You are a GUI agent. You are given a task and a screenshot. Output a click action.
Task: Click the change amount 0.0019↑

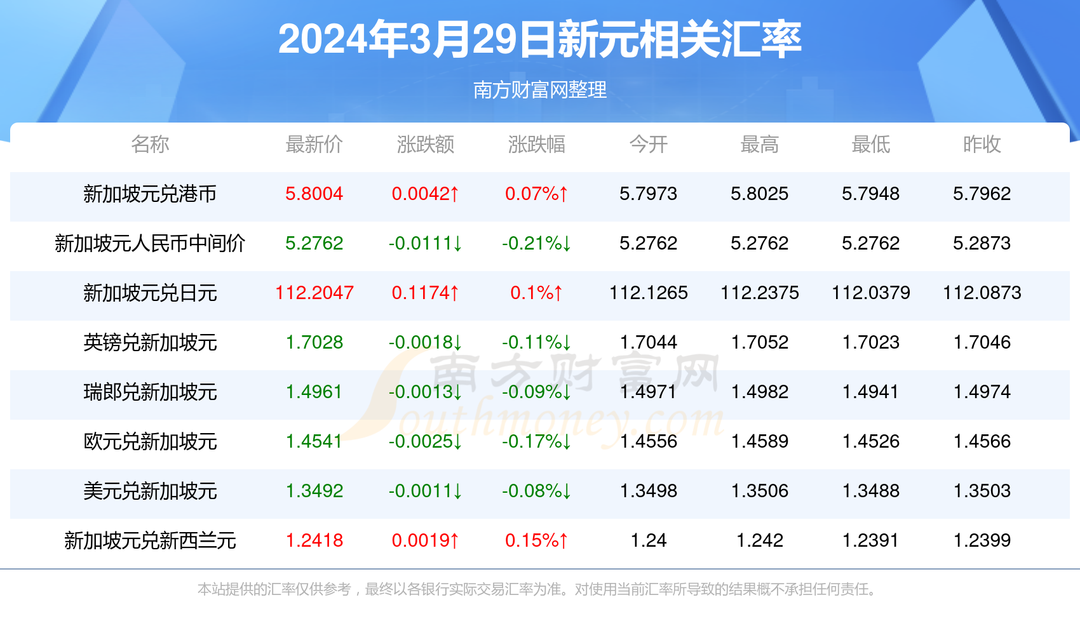[426, 540]
